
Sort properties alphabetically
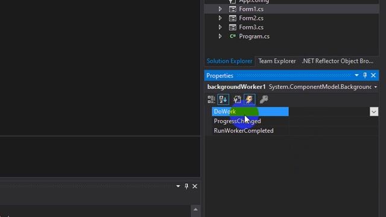223,99
